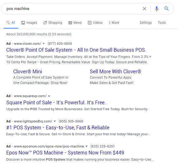
Task: Open the Images tab icon
Action: pos(23,23)
